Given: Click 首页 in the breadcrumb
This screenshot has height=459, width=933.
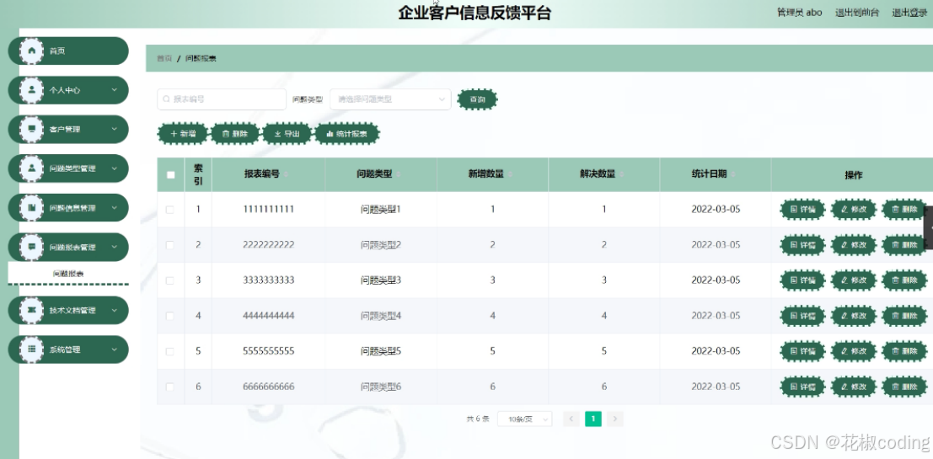Looking at the screenshot, I should click(164, 58).
